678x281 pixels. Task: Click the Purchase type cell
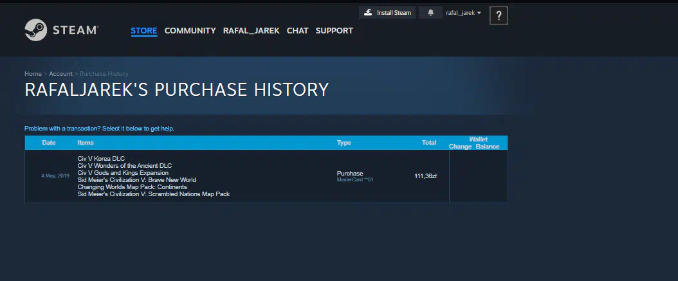pos(350,174)
